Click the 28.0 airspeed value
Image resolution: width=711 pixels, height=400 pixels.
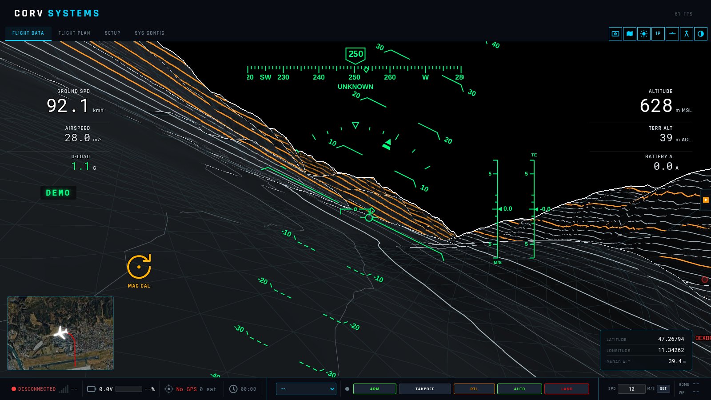click(x=77, y=138)
